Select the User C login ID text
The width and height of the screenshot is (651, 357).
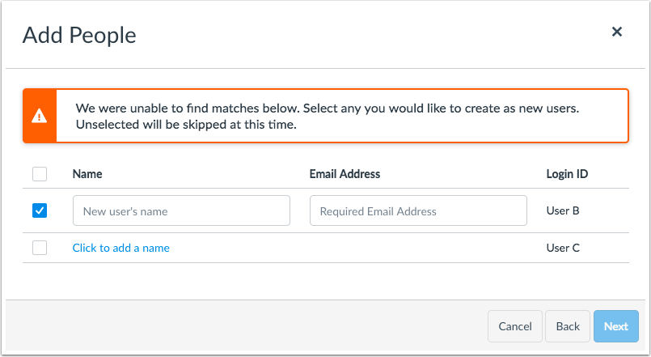563,248
